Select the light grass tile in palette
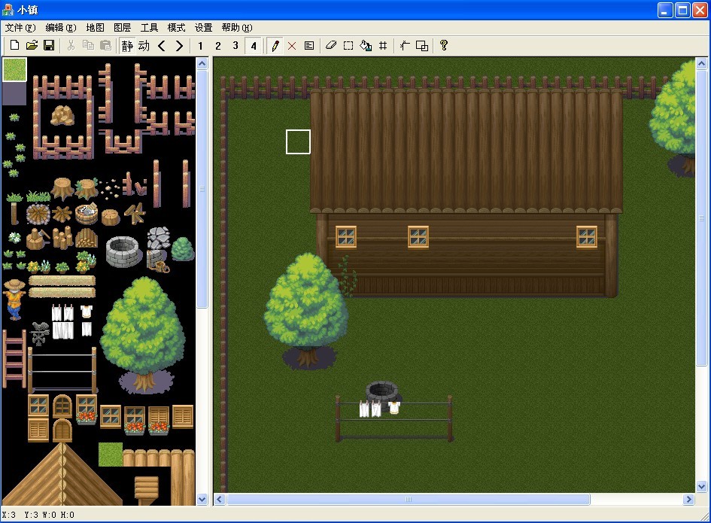 pyautogui.click(x=14, y=69)
